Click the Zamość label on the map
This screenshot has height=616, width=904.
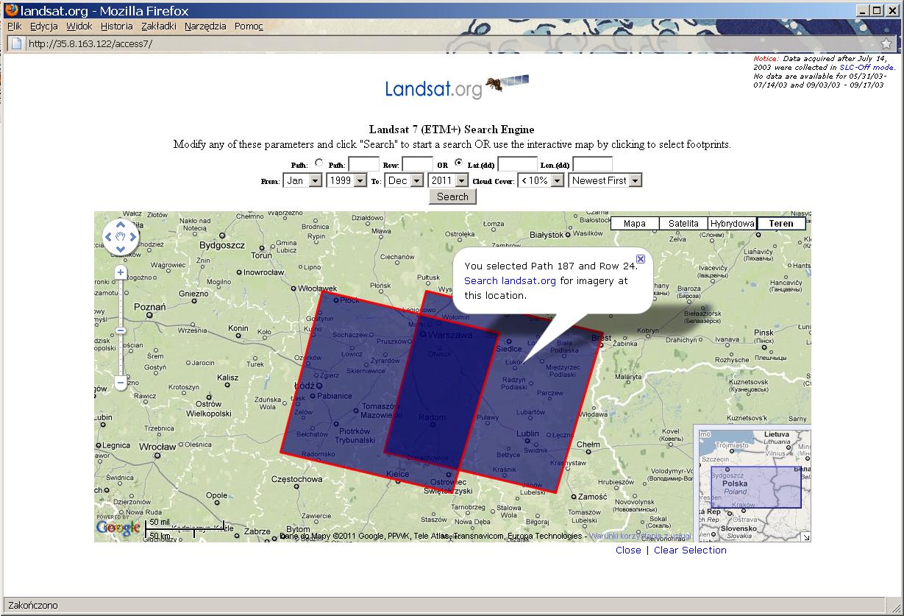(592, 497)
